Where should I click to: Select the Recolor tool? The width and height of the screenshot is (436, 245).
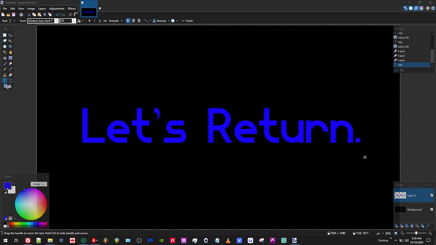(x=11, y=75)
